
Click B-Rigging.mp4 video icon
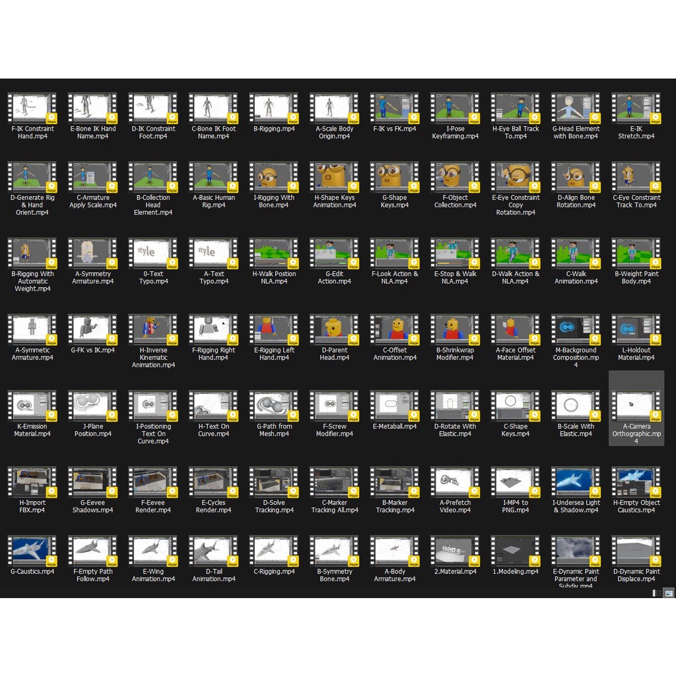pyautogui.click(x=274, y=109)
